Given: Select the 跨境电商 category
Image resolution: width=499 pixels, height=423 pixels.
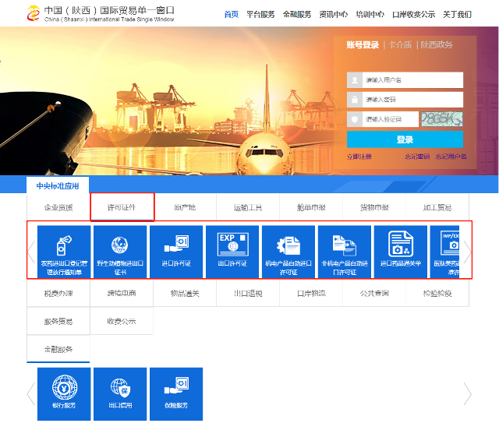Looking at the screenshot, I should [122, 293].
